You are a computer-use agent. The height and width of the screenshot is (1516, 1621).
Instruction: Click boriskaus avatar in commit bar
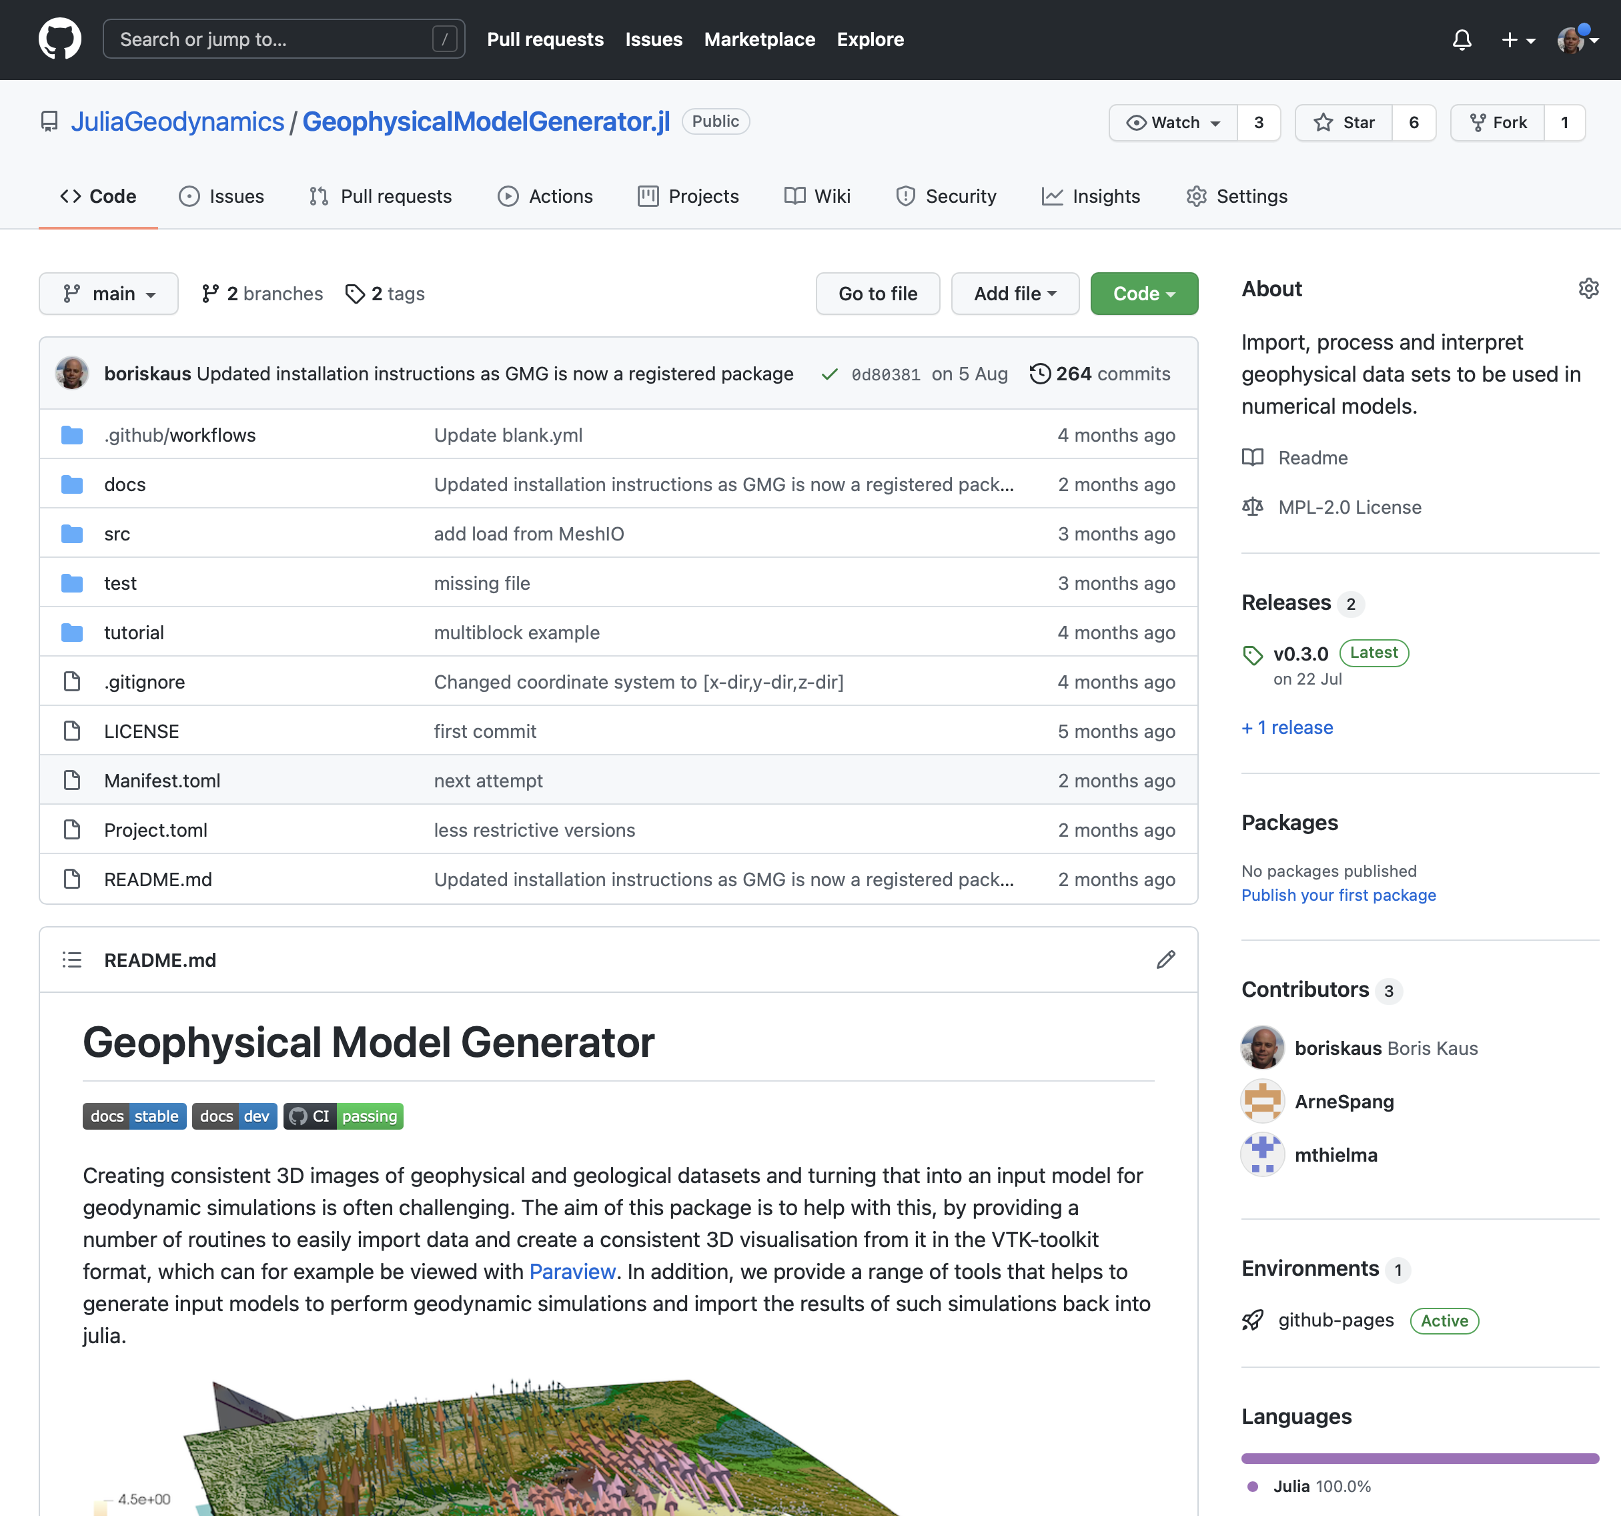click(x=72, y=374)
